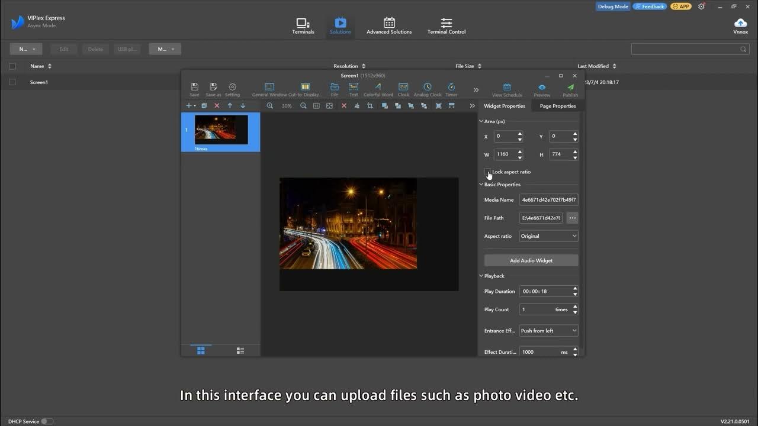This screenshot has height=426, width=758.
Task: Click the Feedback button
Action: click(650, 7)
